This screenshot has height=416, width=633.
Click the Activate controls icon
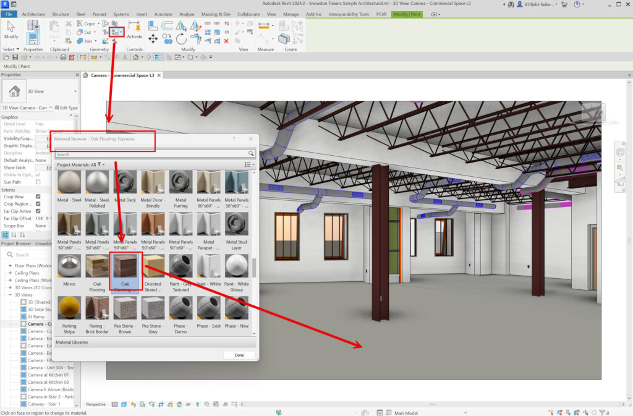click(134, 30)
